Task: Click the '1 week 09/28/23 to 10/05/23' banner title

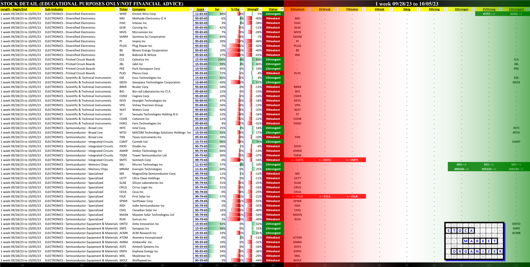Action: click(x=407, y=4)
